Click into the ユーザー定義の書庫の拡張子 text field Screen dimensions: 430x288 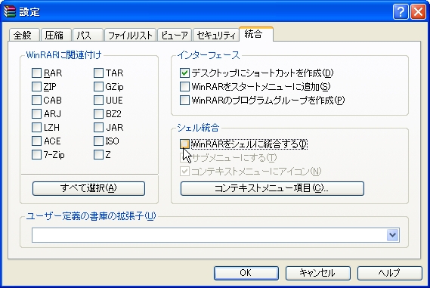coord(209,235)
